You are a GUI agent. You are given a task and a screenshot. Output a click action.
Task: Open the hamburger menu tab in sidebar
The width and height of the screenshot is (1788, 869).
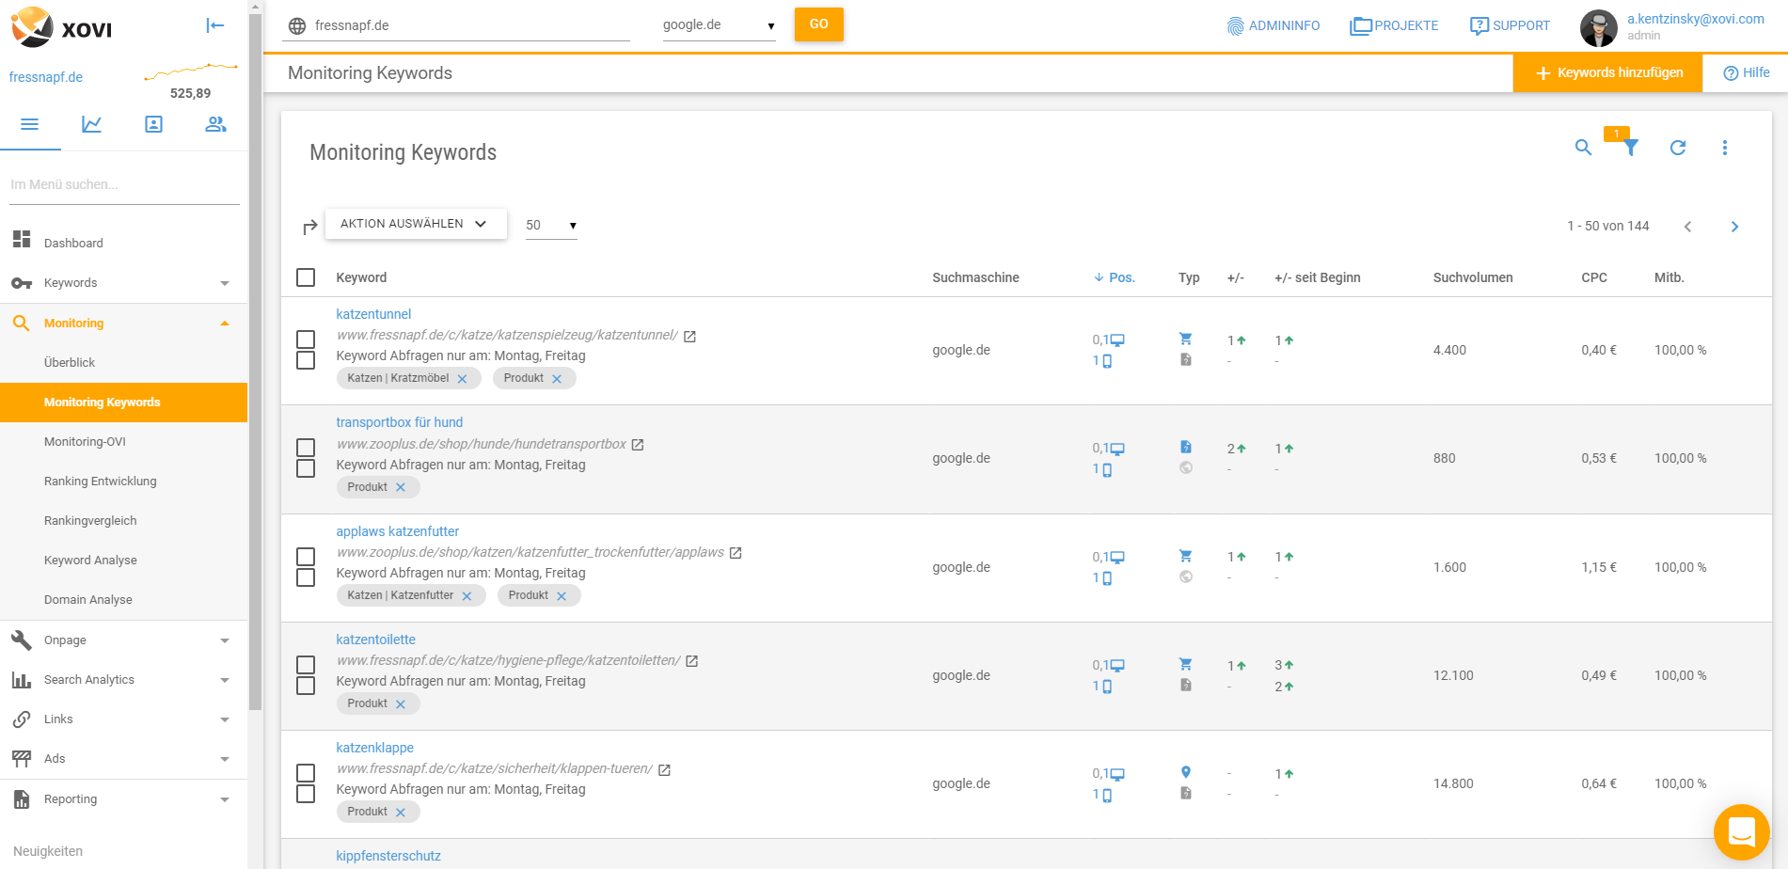pos(30,124)
